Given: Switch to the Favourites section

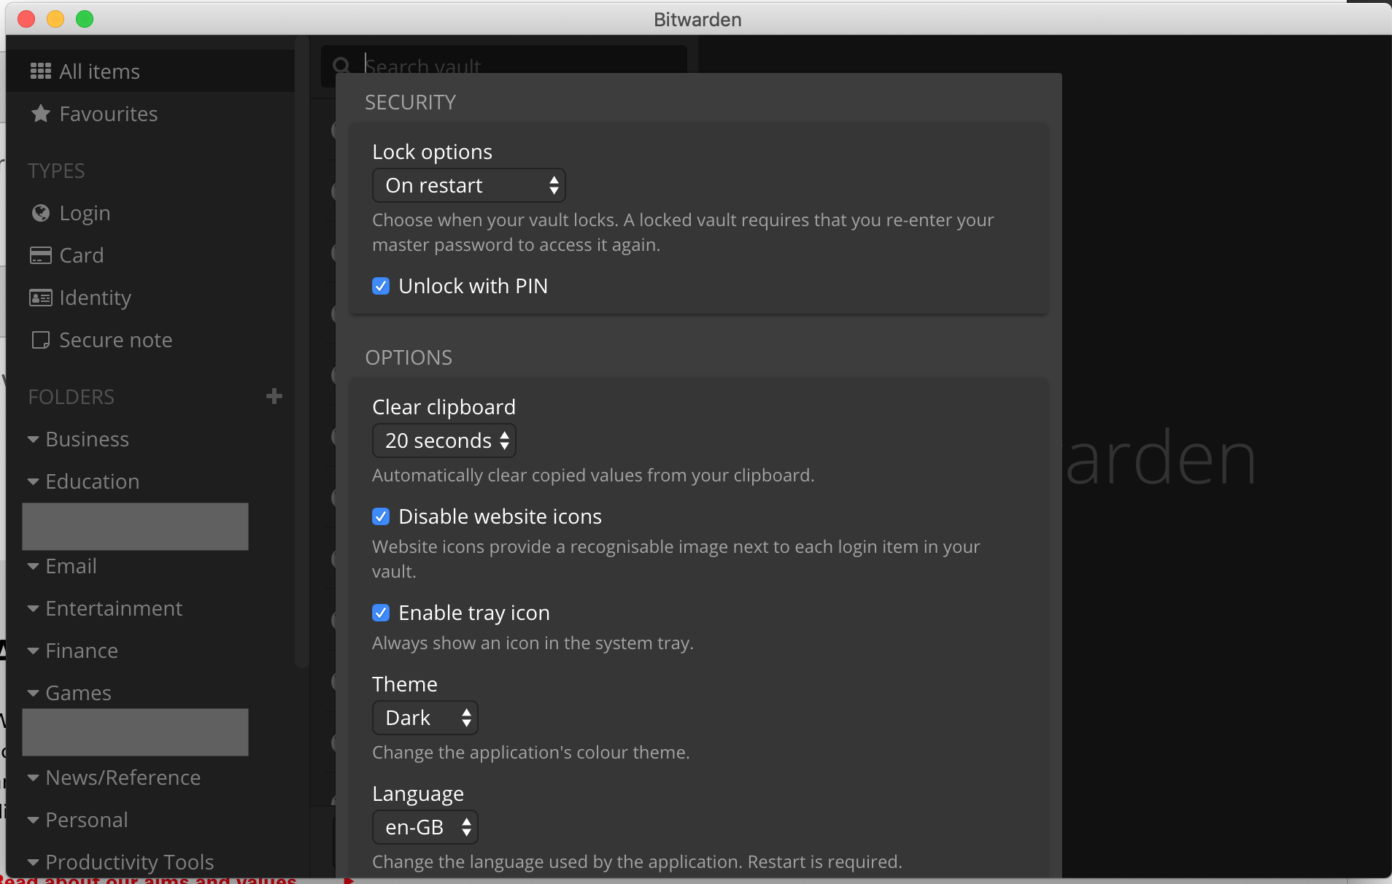Looking at the screenshot, I should (x=107, y=113).
